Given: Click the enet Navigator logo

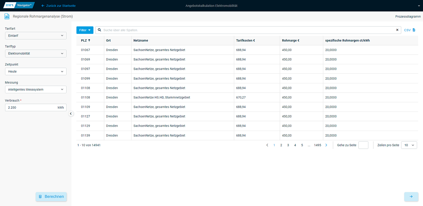Looking at the screenshot, I should click(x=19, y=6).
